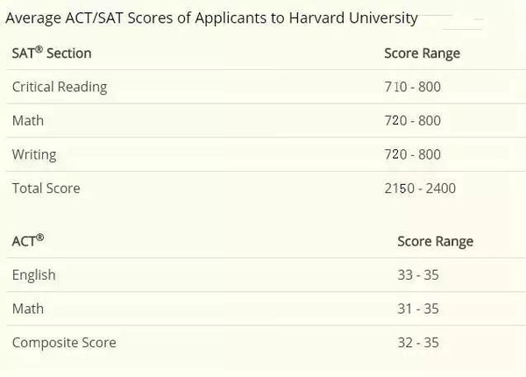Select the ACT table header
The height and width of the screenshot is (377, 526).
[28, 240]
